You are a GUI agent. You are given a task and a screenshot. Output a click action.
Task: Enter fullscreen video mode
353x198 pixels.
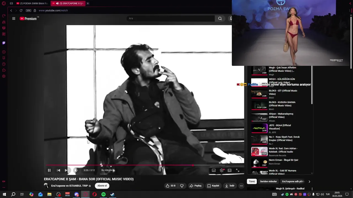coord(237,170)
